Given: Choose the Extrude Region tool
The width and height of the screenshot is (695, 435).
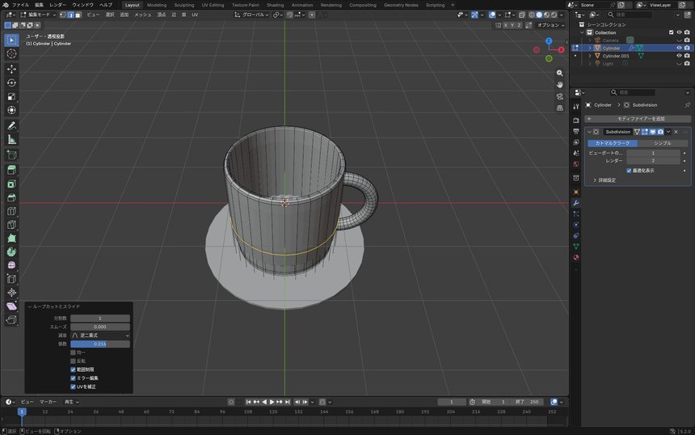Looking at the screenshot, I should pos(11,169).
